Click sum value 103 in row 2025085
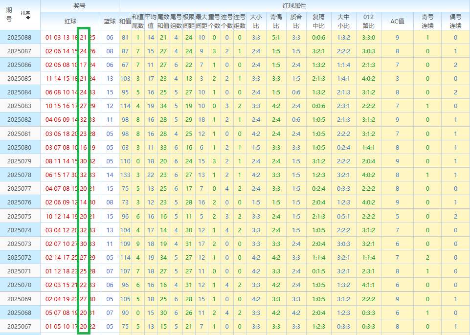The width and height of the screenshot is (470, 335). coord(125,79)
